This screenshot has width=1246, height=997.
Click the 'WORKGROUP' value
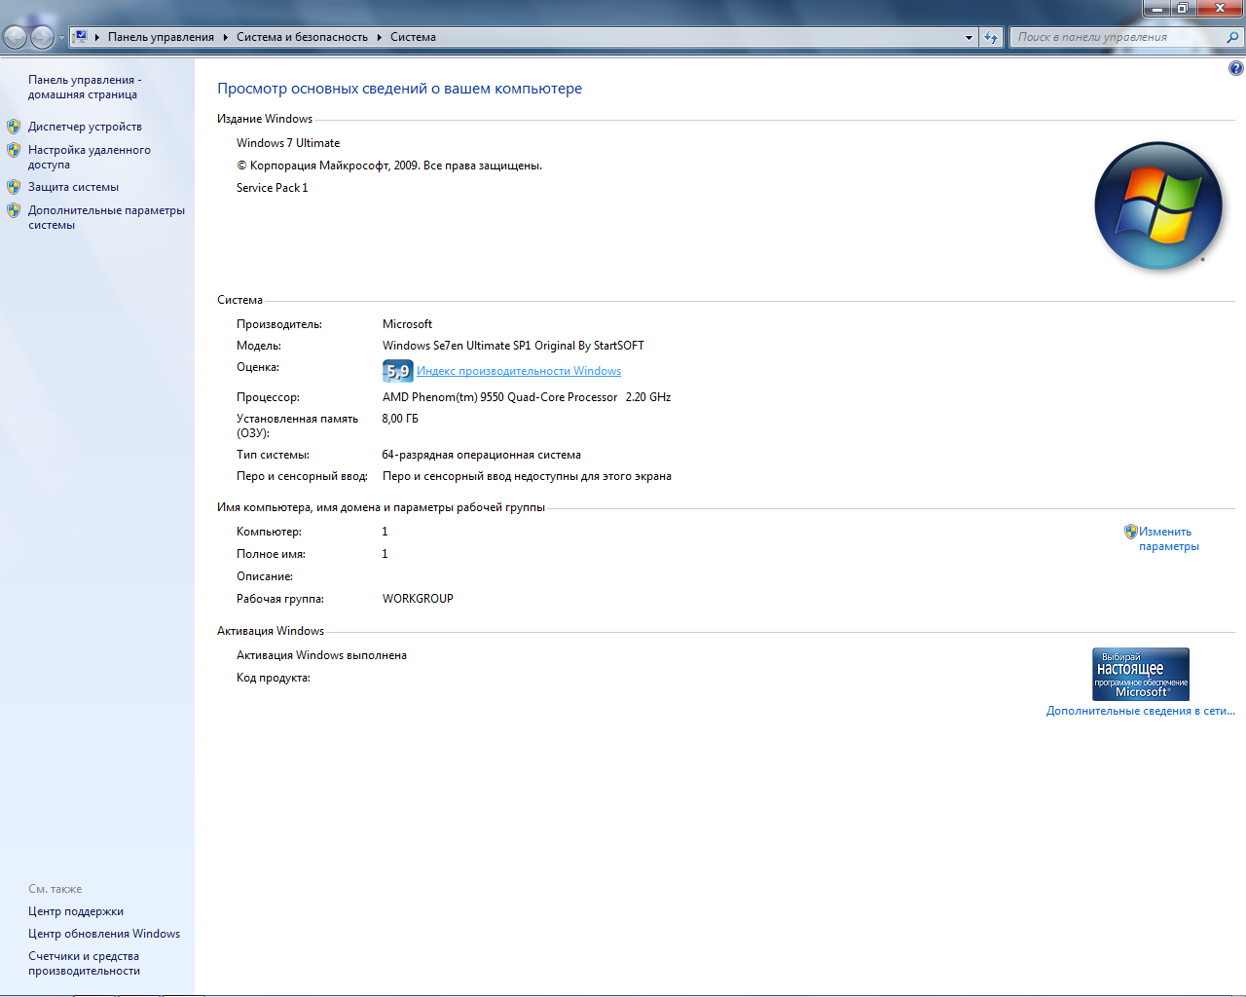coord(418,599)
